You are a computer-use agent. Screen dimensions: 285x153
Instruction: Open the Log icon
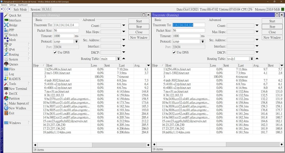coord(6,74)
